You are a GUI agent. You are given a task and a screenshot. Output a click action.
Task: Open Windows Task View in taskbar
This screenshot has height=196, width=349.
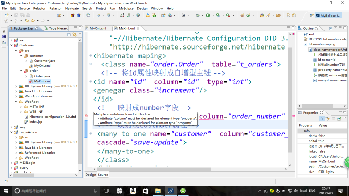point(106,191)
